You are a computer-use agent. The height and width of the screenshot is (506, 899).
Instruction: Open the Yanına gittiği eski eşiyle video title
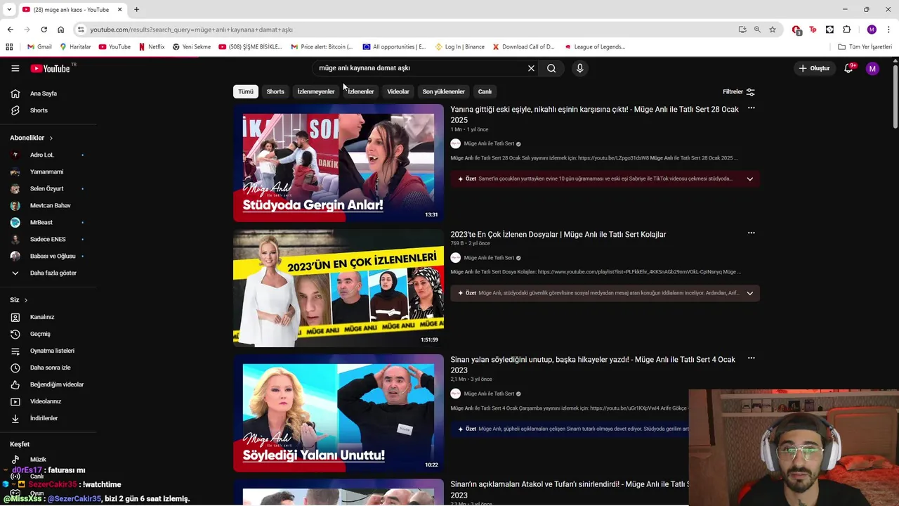(x=594, y=115)
